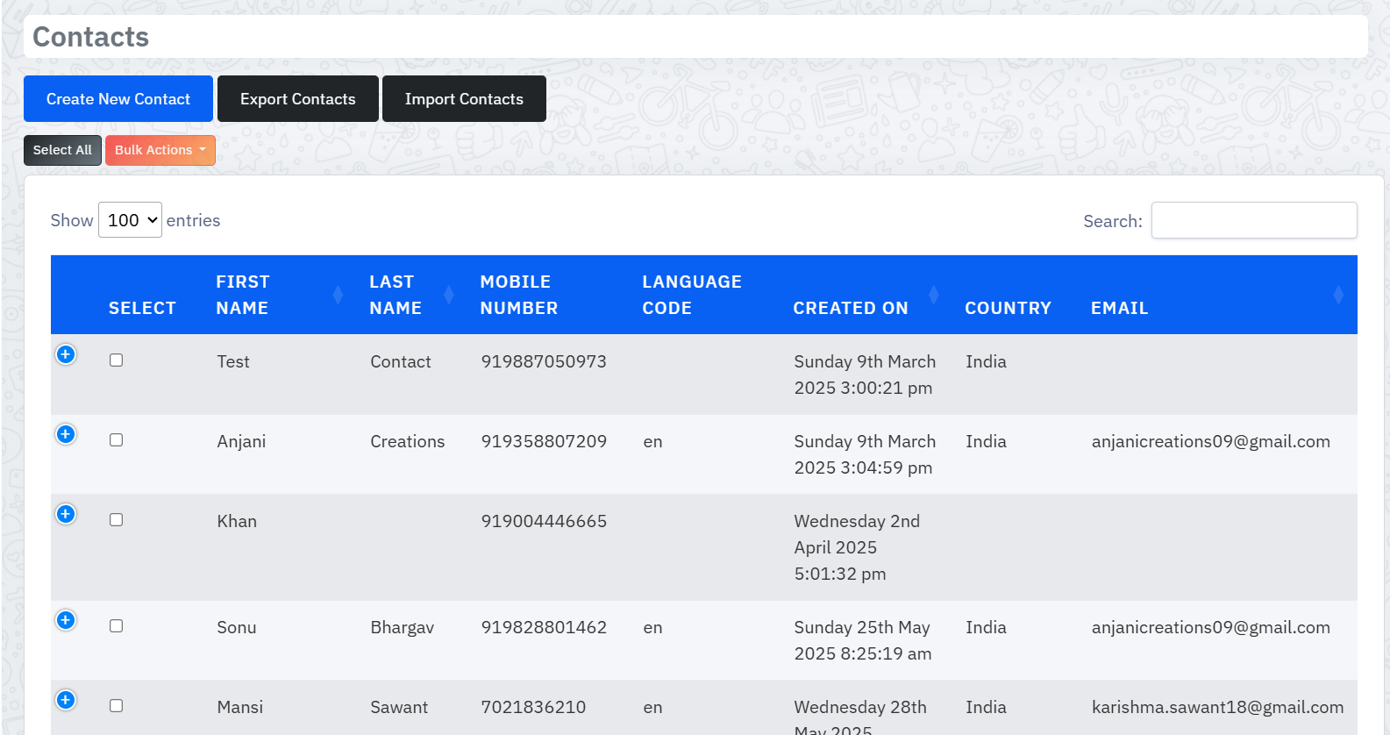The width and height of the screenshot is (1390, 735).
Task: Click mobile number 919358807209
Action: click(544, 441)
